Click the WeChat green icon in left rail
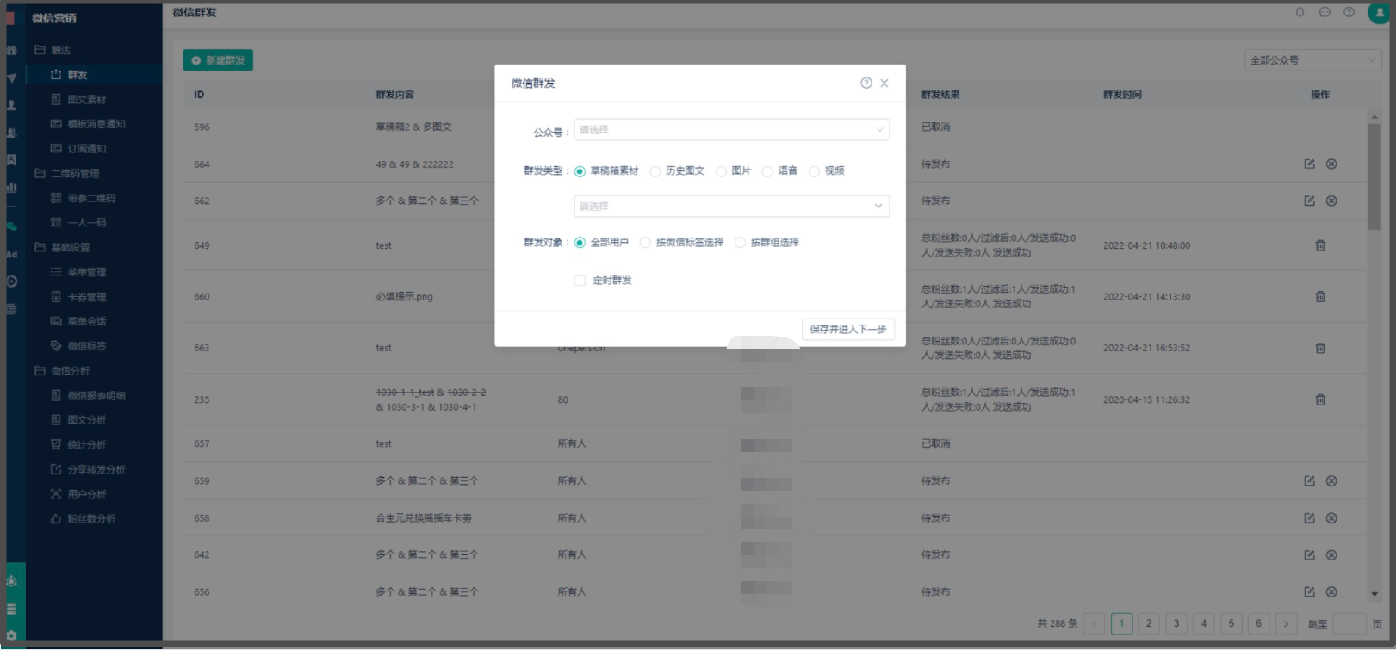1396x650 pixels. [11, 226]
